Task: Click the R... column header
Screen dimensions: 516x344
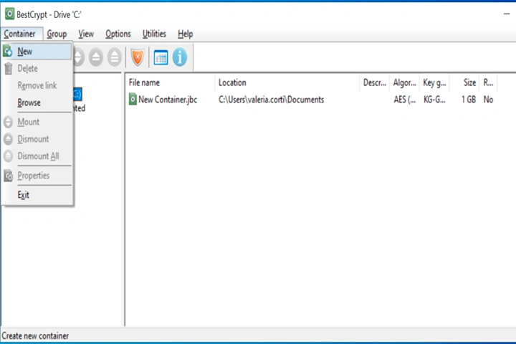Action: coord(488,82)
